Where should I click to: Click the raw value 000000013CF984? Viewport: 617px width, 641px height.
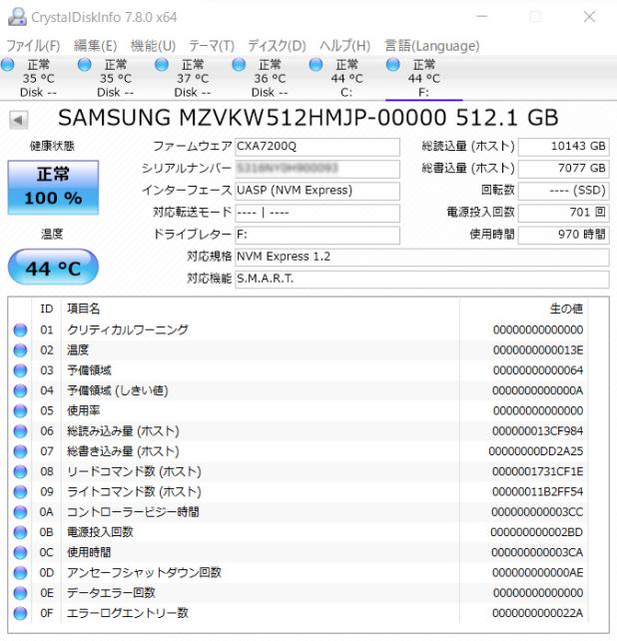tap(538, 431)
